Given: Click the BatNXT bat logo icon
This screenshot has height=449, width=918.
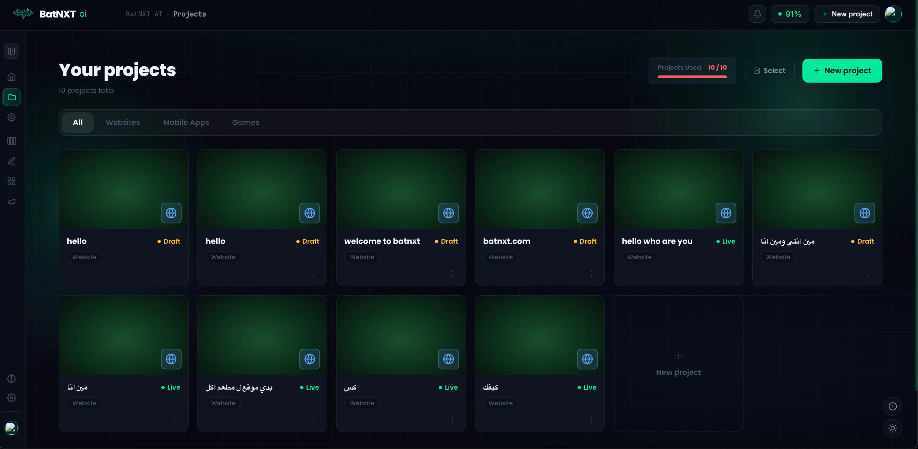Looking at the screenshot, I should pyautogui.click(x=23, y=13).
